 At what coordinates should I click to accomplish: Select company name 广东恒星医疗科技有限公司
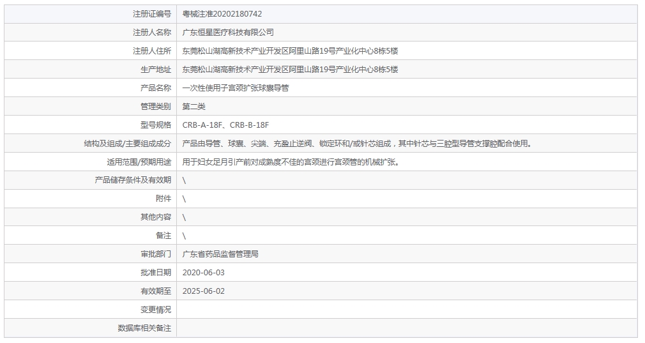click(228, 33)
